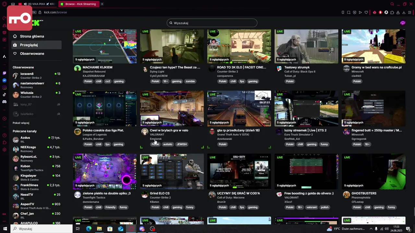Click the JEWISH tag under VALORANT stream
This screenshot has height=233, width=415.
(182, 144)
